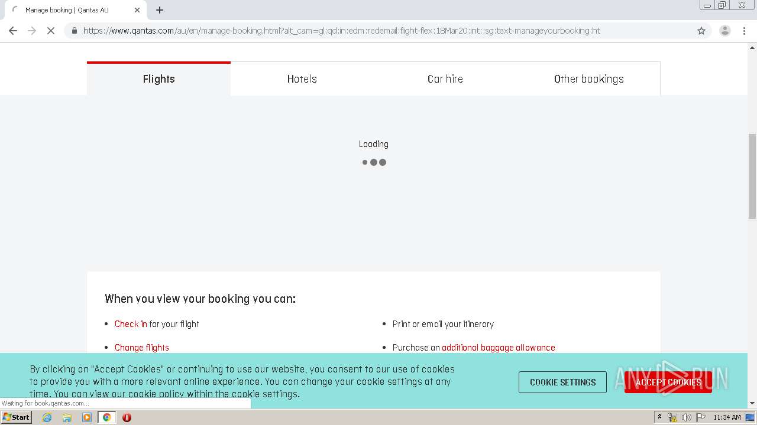The width and height of the screenshot is (757, 425).
Task: Click the When you view your booking heading
Action: point(200,299)
